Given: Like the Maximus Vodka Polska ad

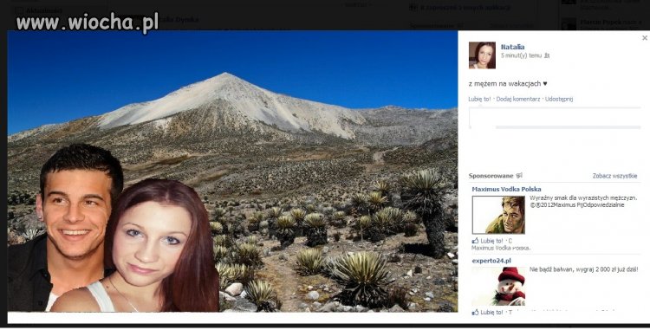Looking at the screenshot, I should 491,241.
